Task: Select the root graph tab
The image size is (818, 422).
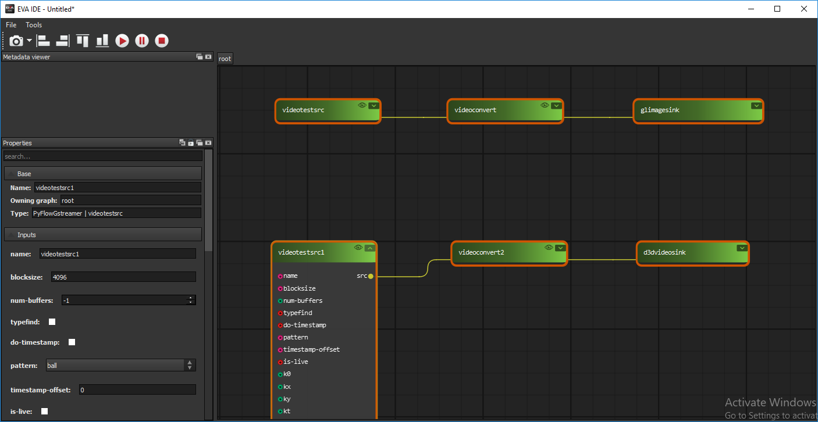Action: click(225, 59)
